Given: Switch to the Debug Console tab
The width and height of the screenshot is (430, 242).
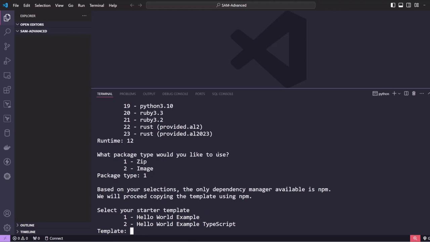Looking at the screenshot, I should 175,94.
